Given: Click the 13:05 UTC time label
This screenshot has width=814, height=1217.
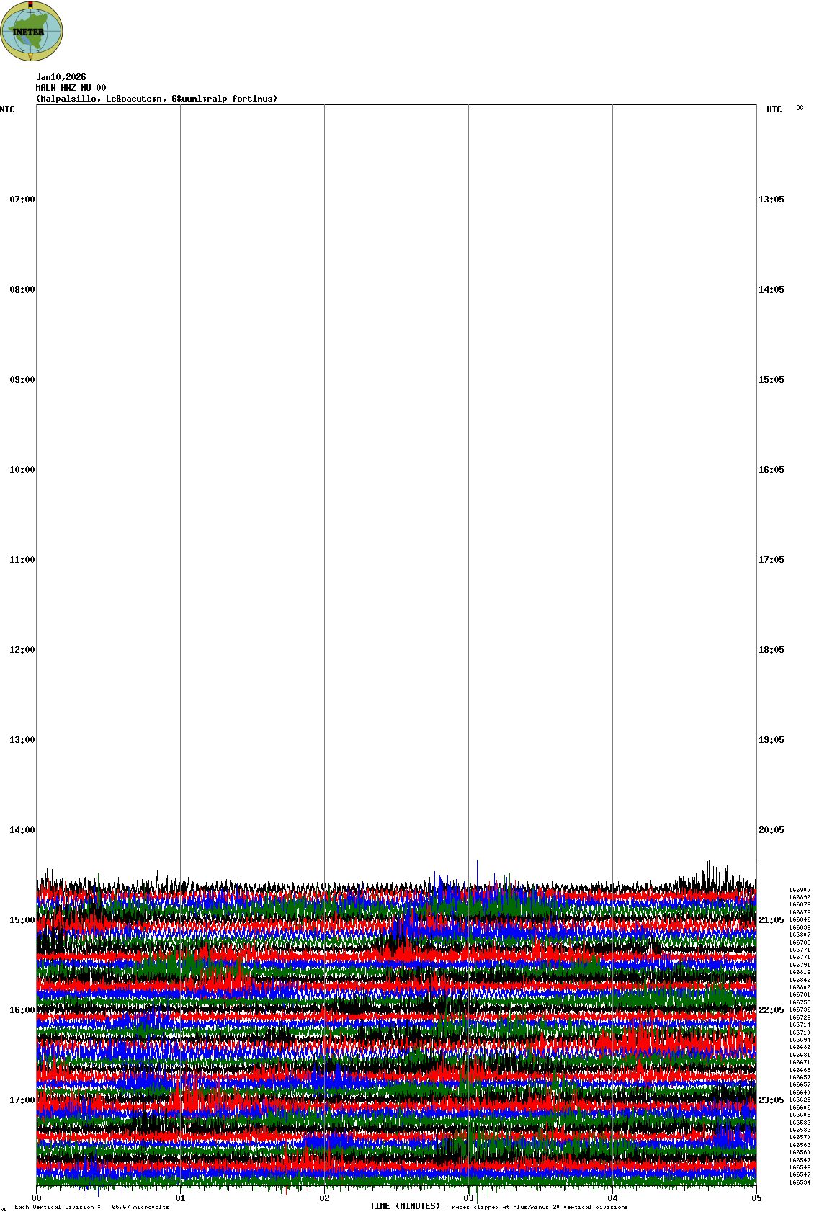Looking at the screenshot, I should 771,200.
